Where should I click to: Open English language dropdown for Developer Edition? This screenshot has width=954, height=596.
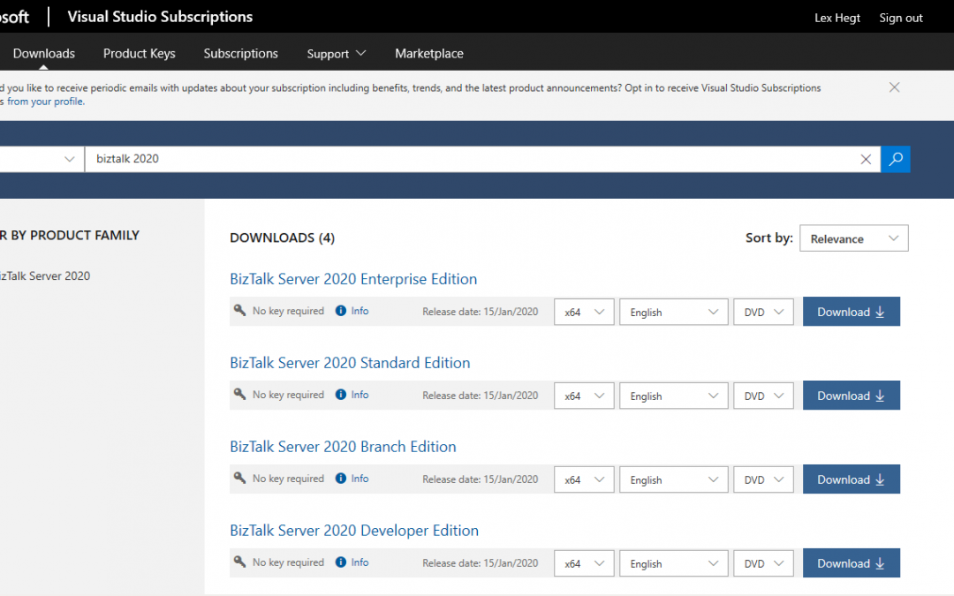[673, 563]
